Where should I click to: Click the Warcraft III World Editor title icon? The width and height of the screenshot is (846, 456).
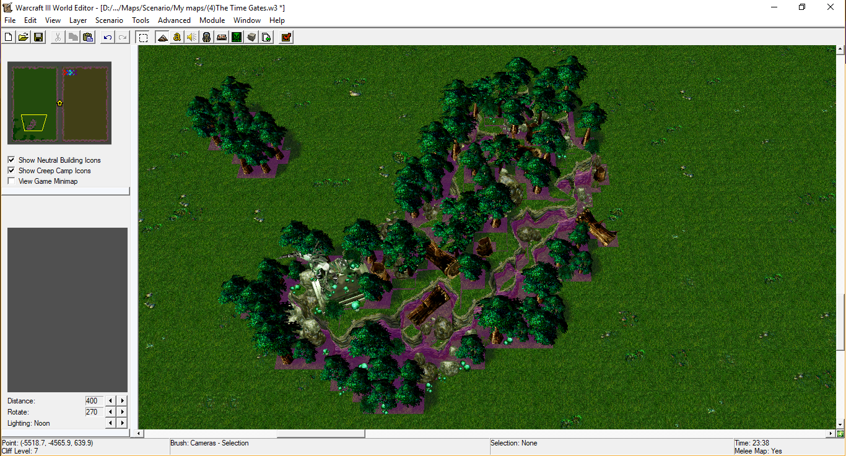click(7, 7)
